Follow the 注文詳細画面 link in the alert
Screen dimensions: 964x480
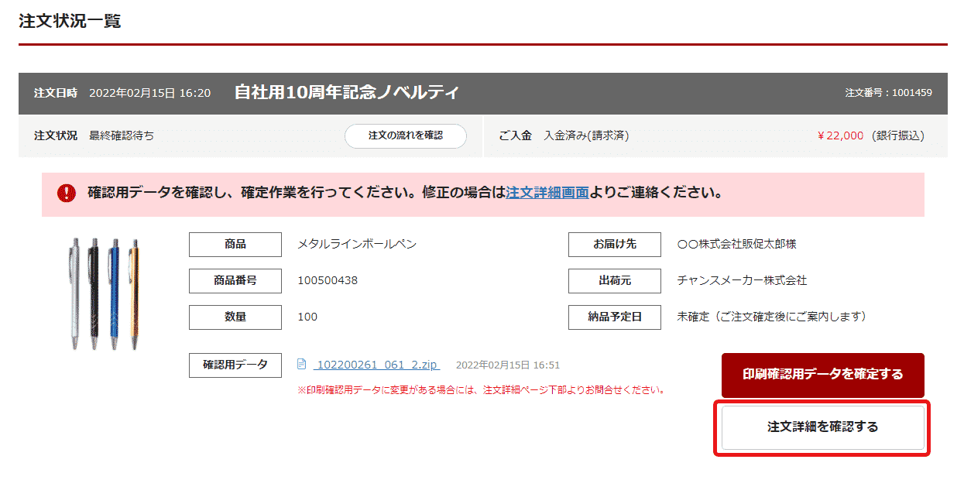coord(547,193)
